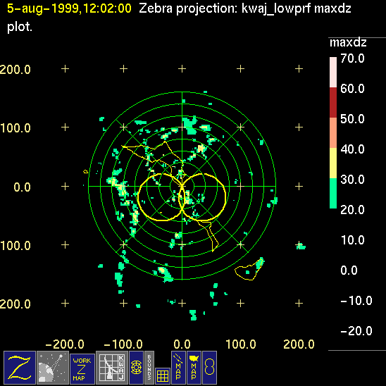This screenshot has width=386, height=386.
Task: Select the diagonal lines MAP icon
Action: pos(178,368)
